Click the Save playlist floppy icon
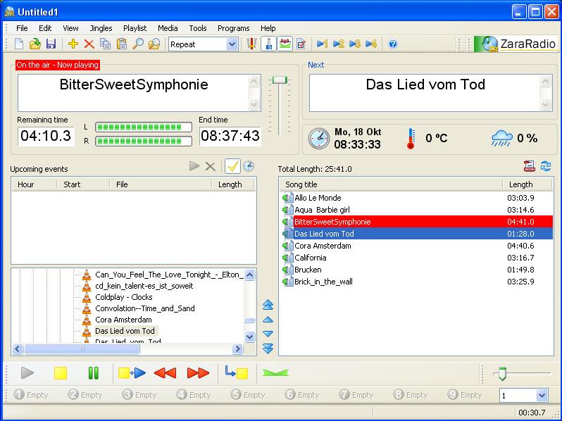Viewport: 562px width, 421px height. tap(51, 44)
